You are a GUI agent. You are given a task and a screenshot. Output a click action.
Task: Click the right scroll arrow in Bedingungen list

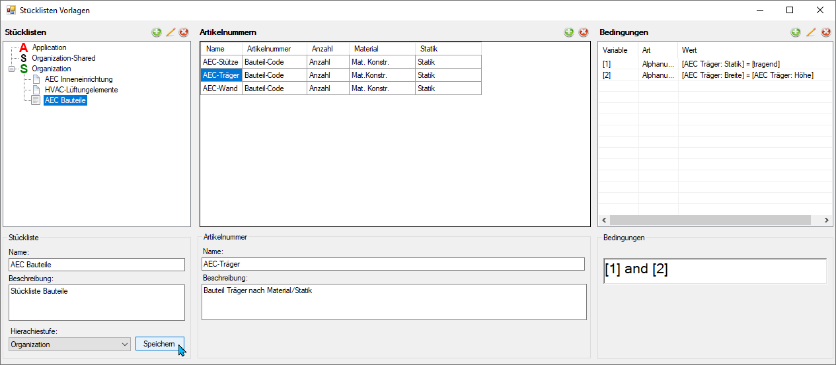826,220
